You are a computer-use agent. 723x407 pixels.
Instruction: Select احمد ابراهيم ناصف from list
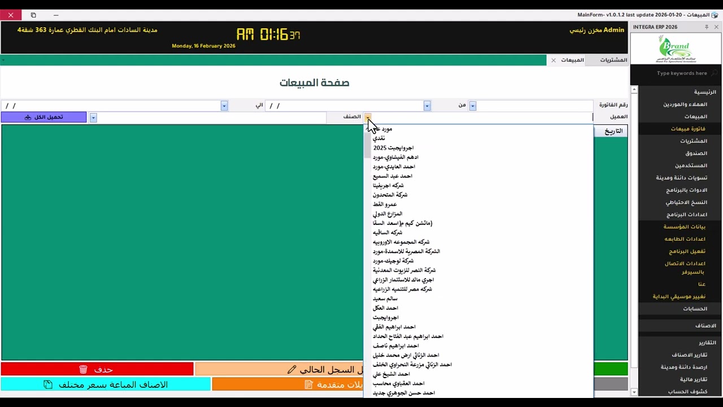396,346
